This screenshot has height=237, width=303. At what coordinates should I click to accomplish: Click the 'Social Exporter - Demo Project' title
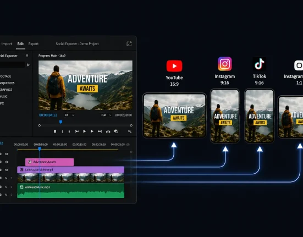[77, 44]
